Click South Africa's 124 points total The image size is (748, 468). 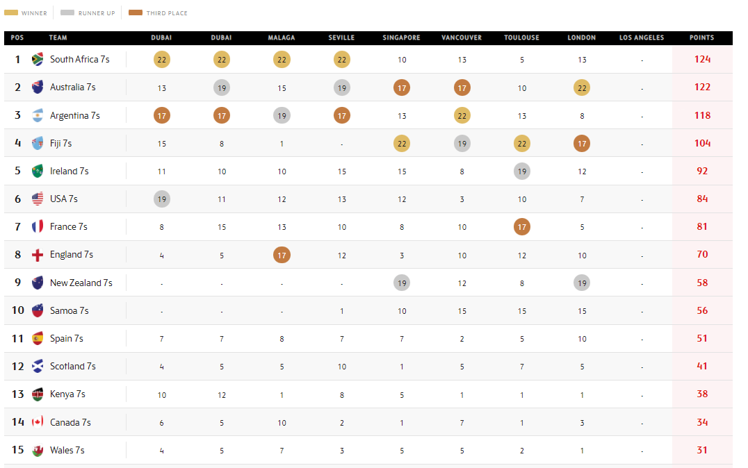pyautogui.click(x=702, y=60)
